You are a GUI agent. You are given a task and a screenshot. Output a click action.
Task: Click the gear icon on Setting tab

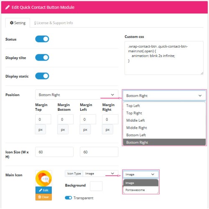(12, 23)
